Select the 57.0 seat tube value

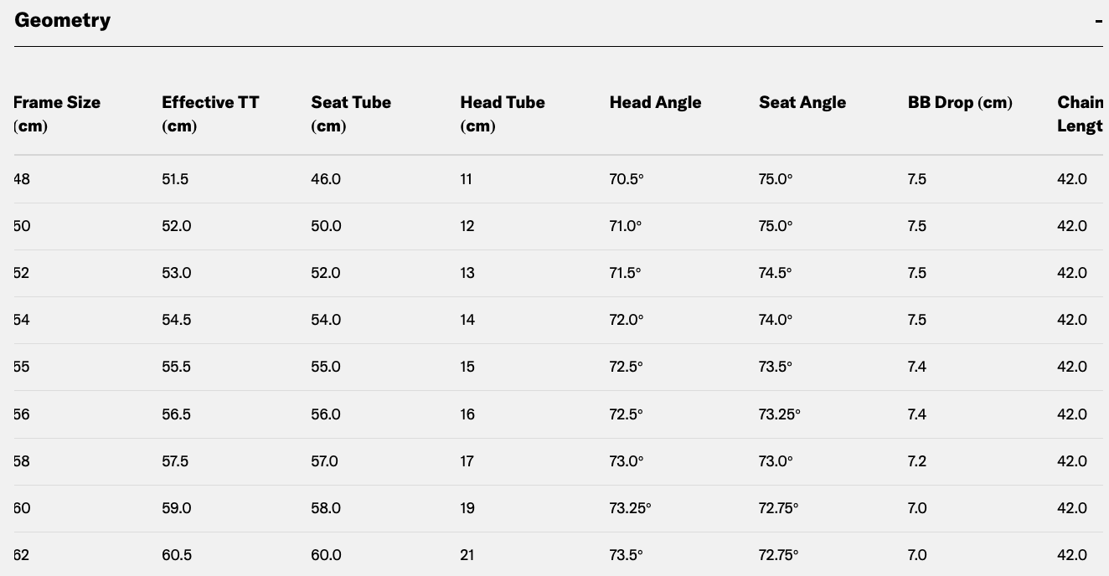(324, 461)
